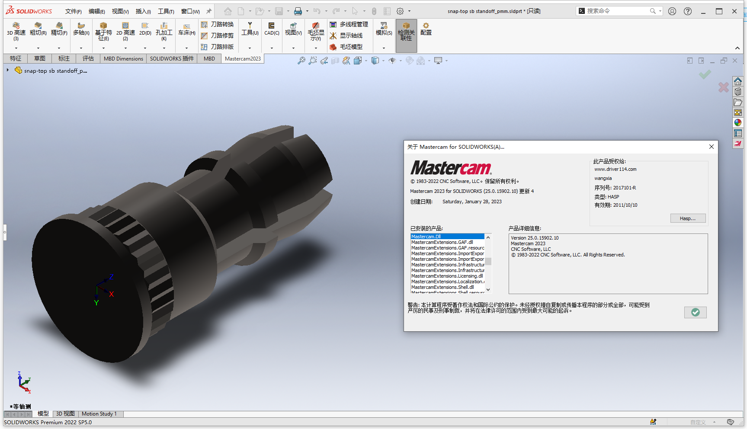
Task: Expand the 工具(U) dropdown arrow
Action: 250,48
